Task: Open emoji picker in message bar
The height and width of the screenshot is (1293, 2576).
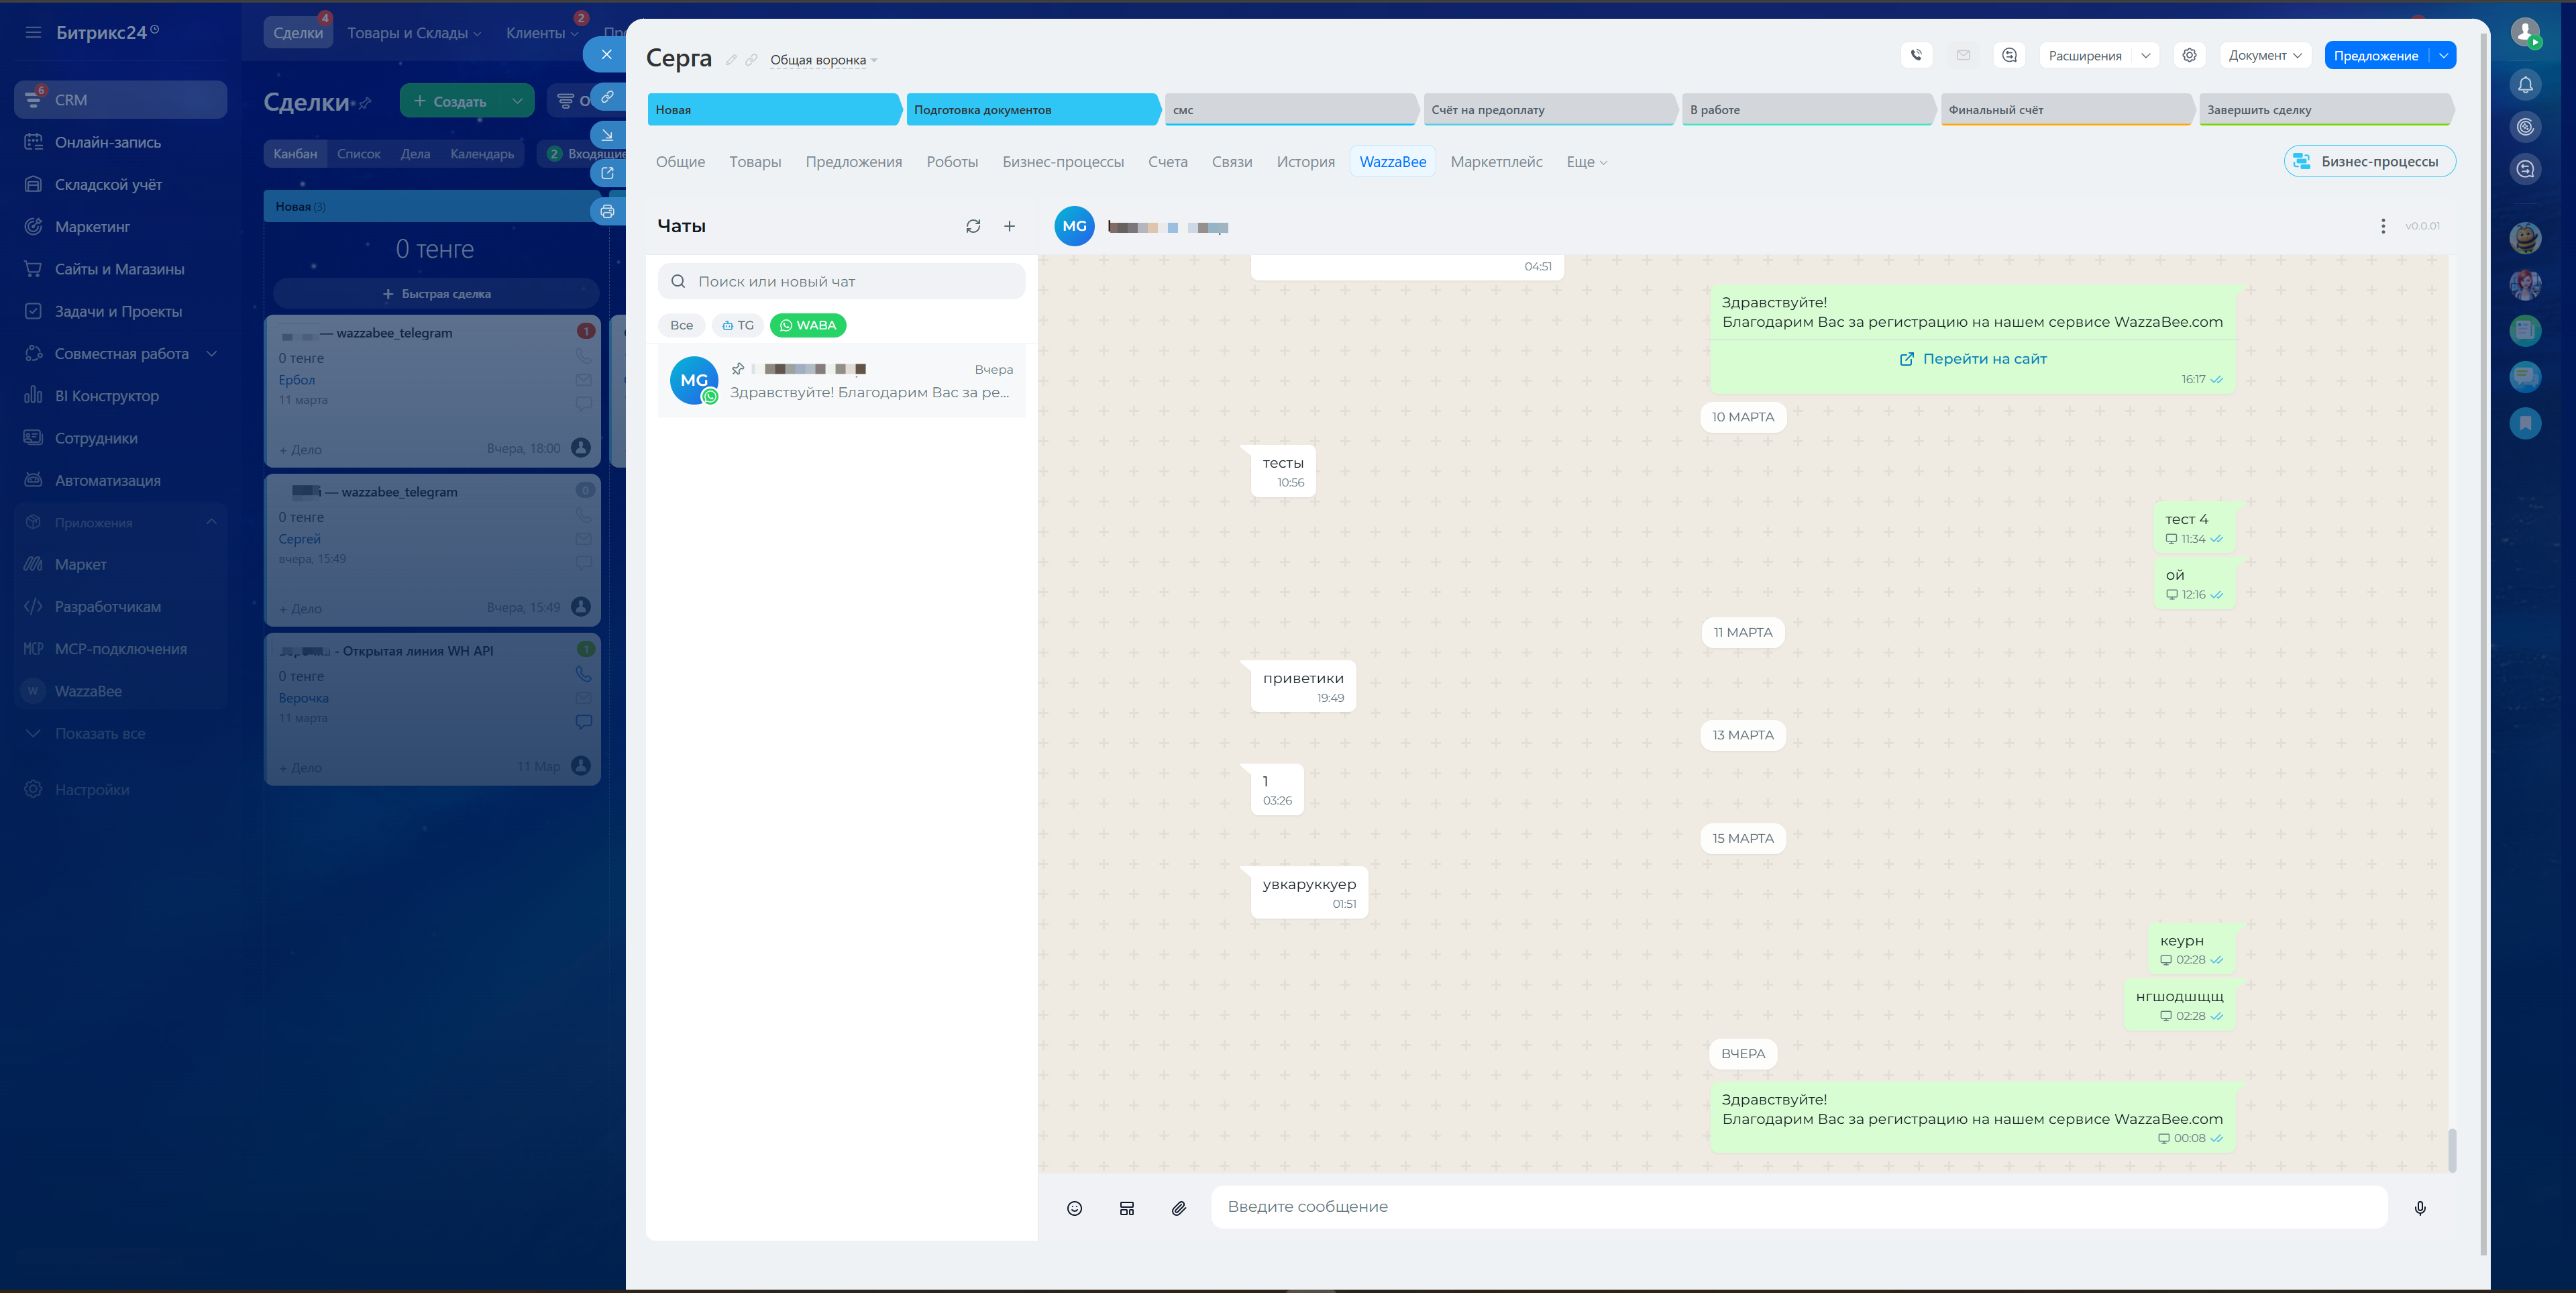Action: [x=1074, y=1208]
